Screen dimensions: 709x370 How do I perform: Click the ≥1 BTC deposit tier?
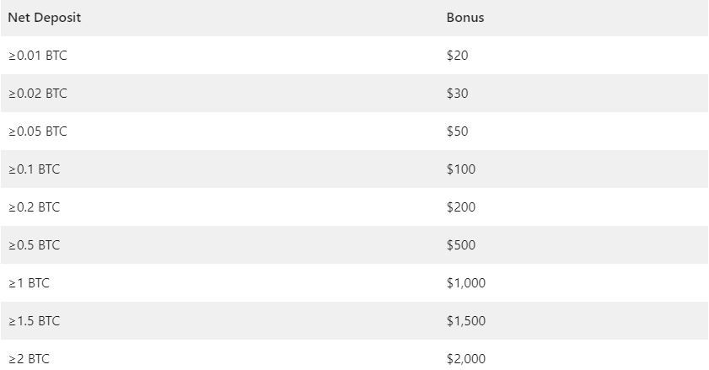click(29, 283)
